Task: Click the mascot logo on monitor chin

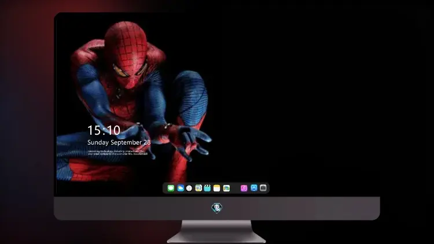Action: coord(217,208)
